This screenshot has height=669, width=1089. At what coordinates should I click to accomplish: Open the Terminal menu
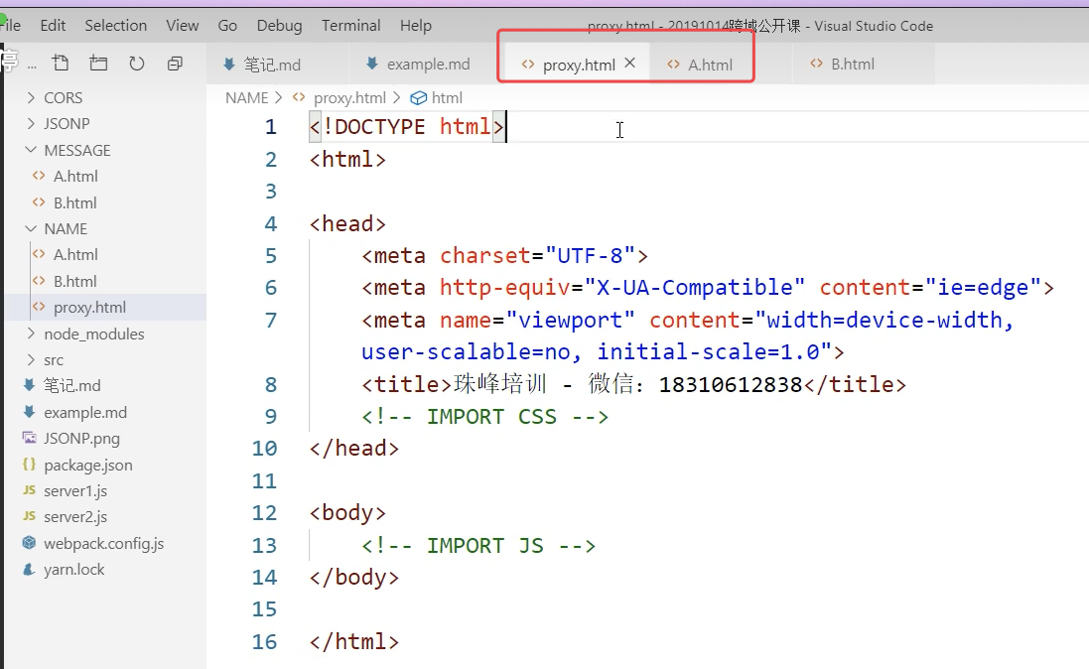click(350, 26)
